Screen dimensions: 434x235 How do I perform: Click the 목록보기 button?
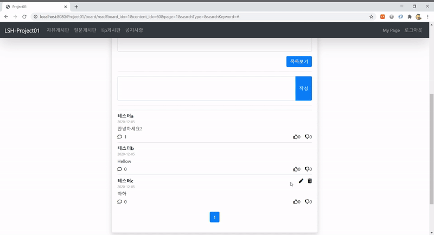point(299,61)
